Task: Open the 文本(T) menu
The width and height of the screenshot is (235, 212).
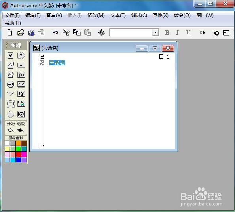Action: (x=118, y=15)
